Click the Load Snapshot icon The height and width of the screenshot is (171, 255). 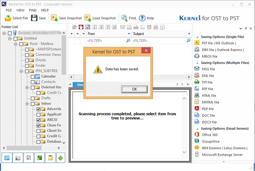tap(88, 18)
